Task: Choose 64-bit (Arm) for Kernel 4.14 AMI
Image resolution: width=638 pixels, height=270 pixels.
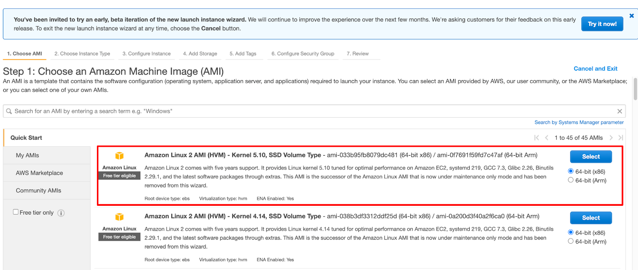Action: (571, 241)
